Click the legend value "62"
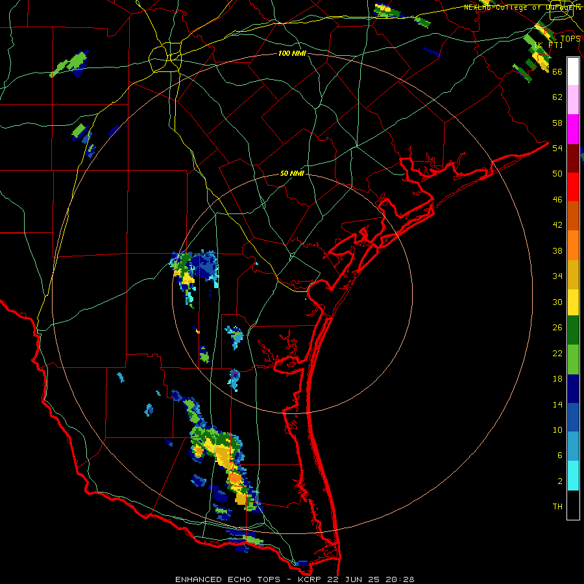 557,97
